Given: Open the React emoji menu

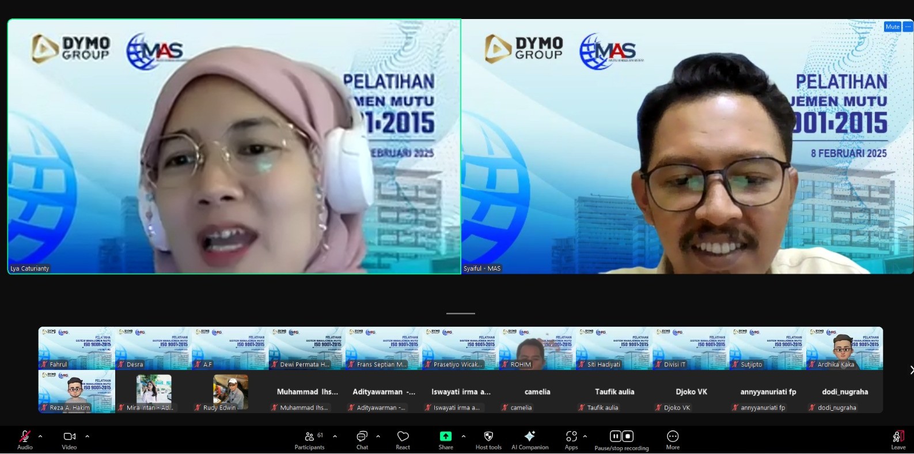Looking at the screenshot, I should [x=403, y=440].
